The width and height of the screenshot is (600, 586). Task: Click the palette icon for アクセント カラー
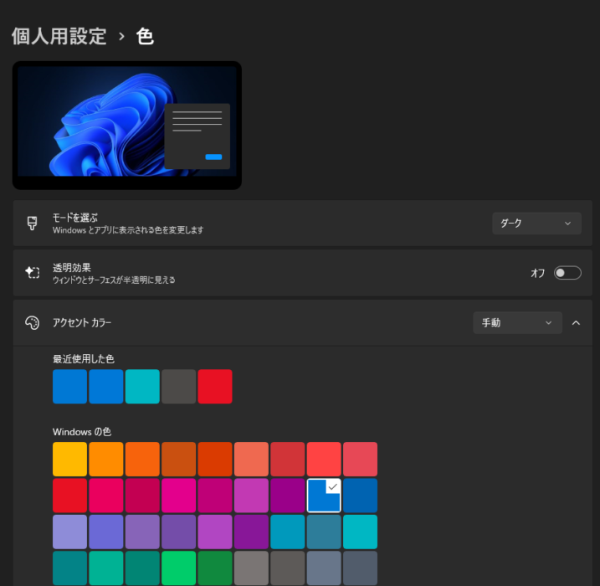pyautogui.click(x=33, y=322)
